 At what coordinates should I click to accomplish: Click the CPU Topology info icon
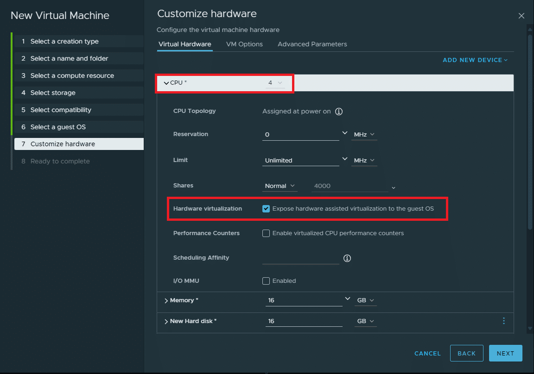click(x=338, y=112)
